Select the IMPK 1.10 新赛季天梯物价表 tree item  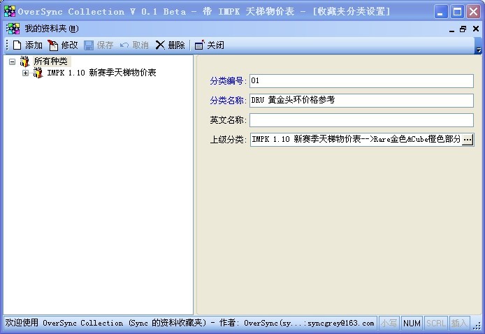[x=102, y=73]
